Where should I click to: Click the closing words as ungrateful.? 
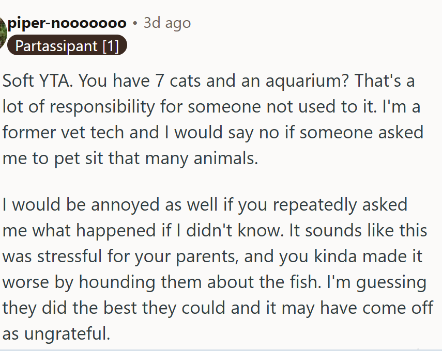56,334
